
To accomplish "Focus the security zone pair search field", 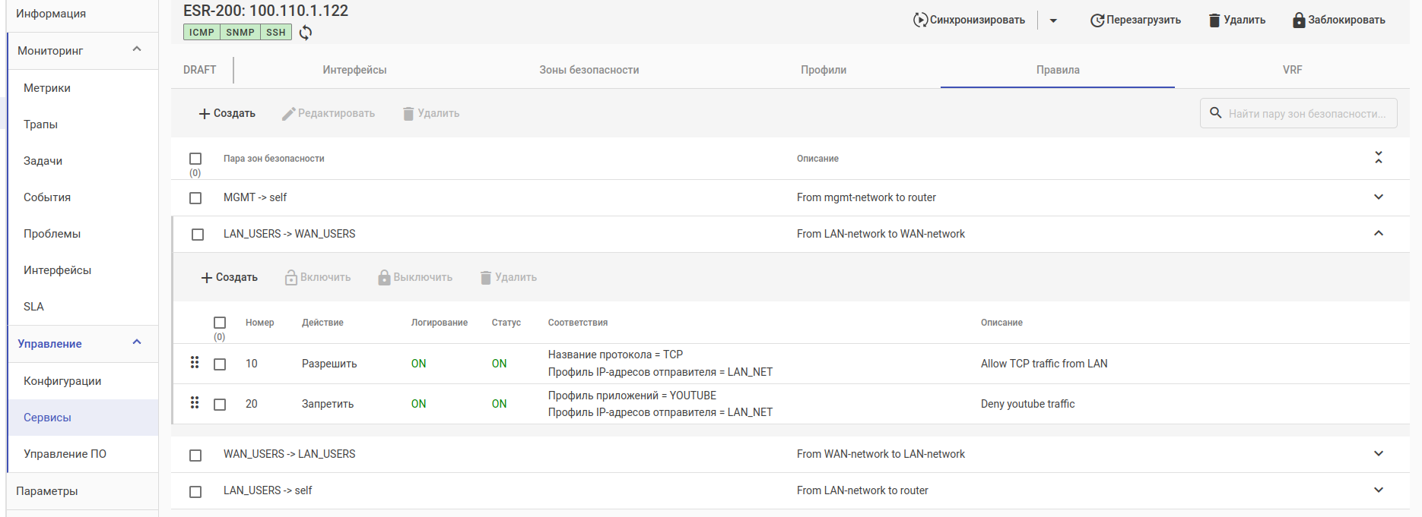I will [x=1306, y=114].
